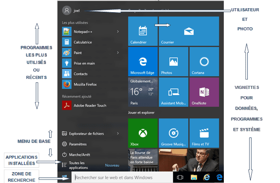This screenshot has width=280, height=183.
Task: Expand the Paint jump list arrow
Action: pyautogui.click(x=118, y=52)
